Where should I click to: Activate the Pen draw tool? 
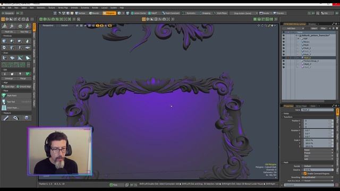(x=20, y=58)
